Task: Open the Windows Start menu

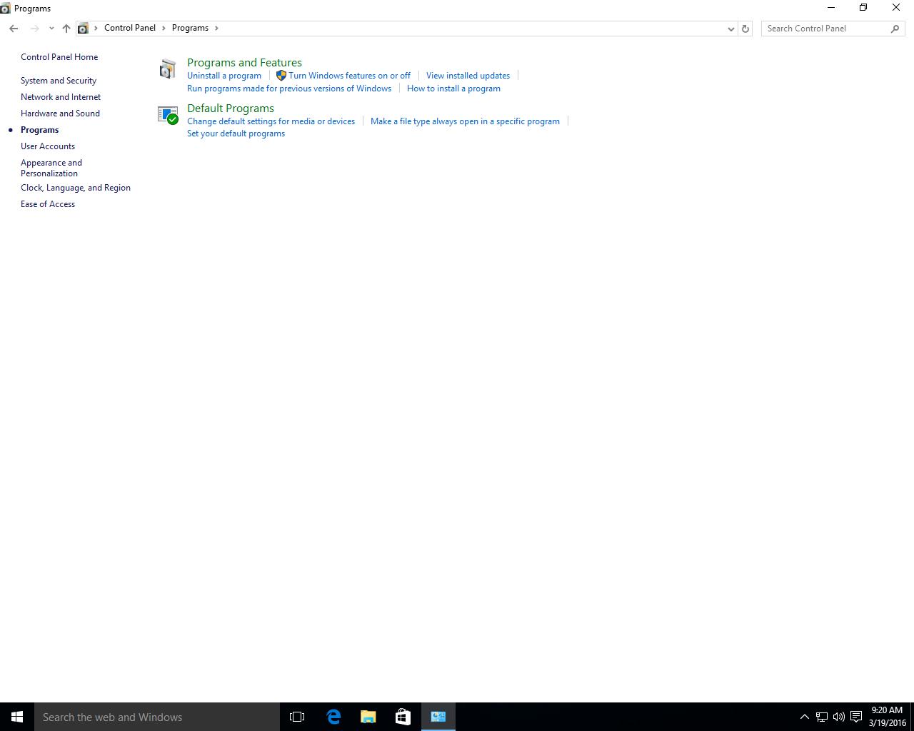Action: [x=17, y=717]
